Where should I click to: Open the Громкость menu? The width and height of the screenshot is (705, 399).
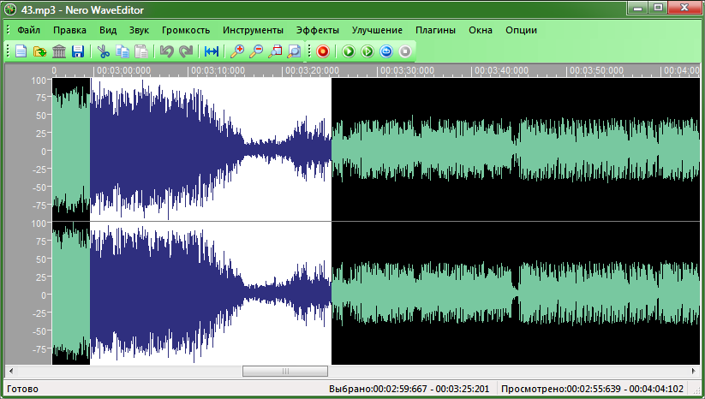tap(186, 30)
